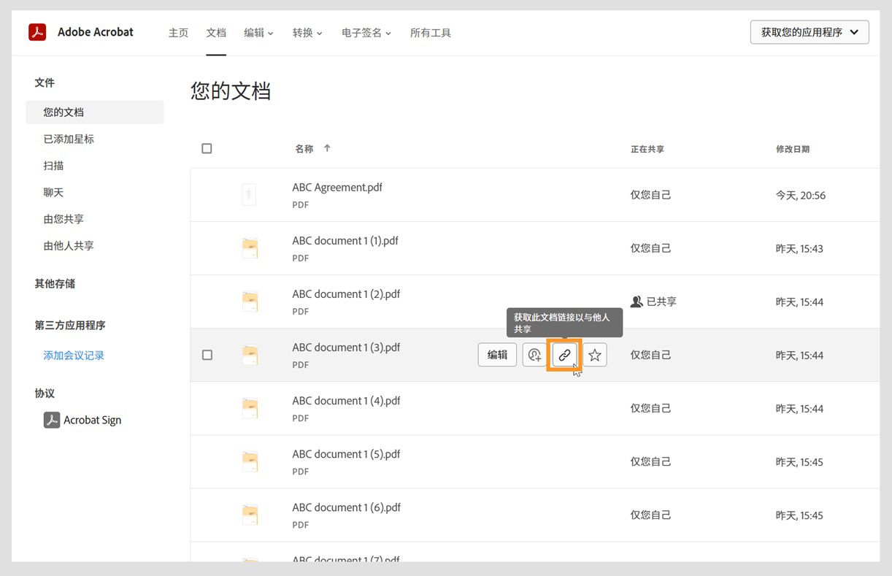Select the Acrobat Sign item under 协议
Viewport: 892px width, 576px height.
[91, 420]
